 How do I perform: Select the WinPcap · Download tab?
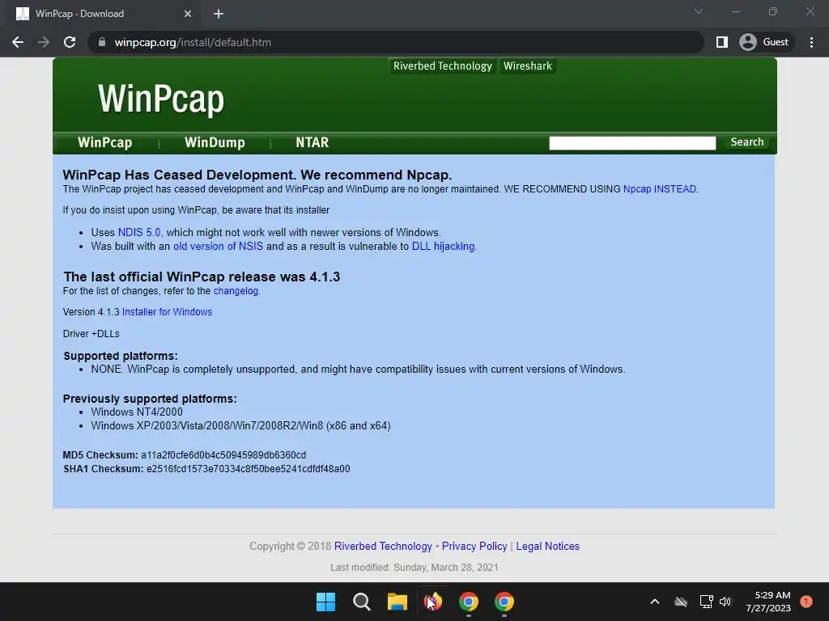100,14
